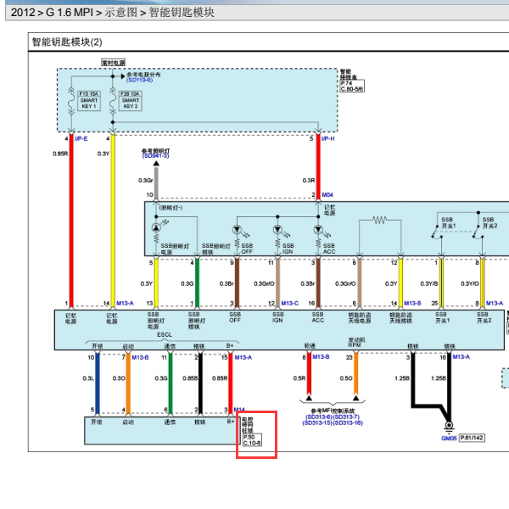Click M13-A label beside the ground pin 16 wire
Image resolution: width=509 pixels, height=509 pixels.
[x=461, y=357]
